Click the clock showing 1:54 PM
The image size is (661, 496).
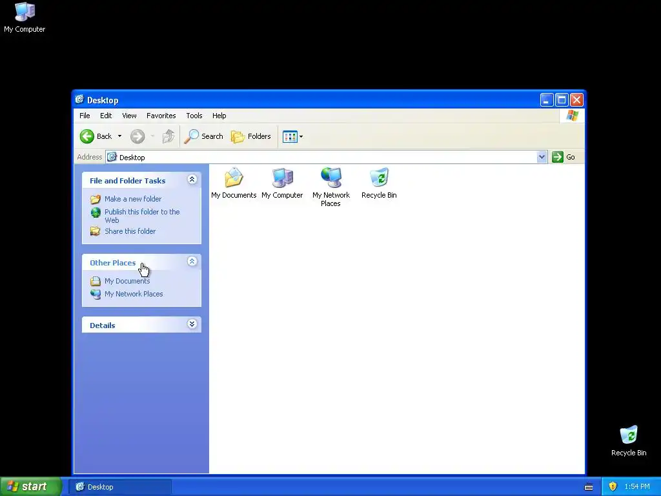637,486
